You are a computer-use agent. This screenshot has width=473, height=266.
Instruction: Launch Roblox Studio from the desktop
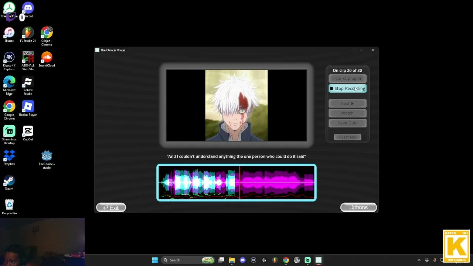tap(28, 86)
